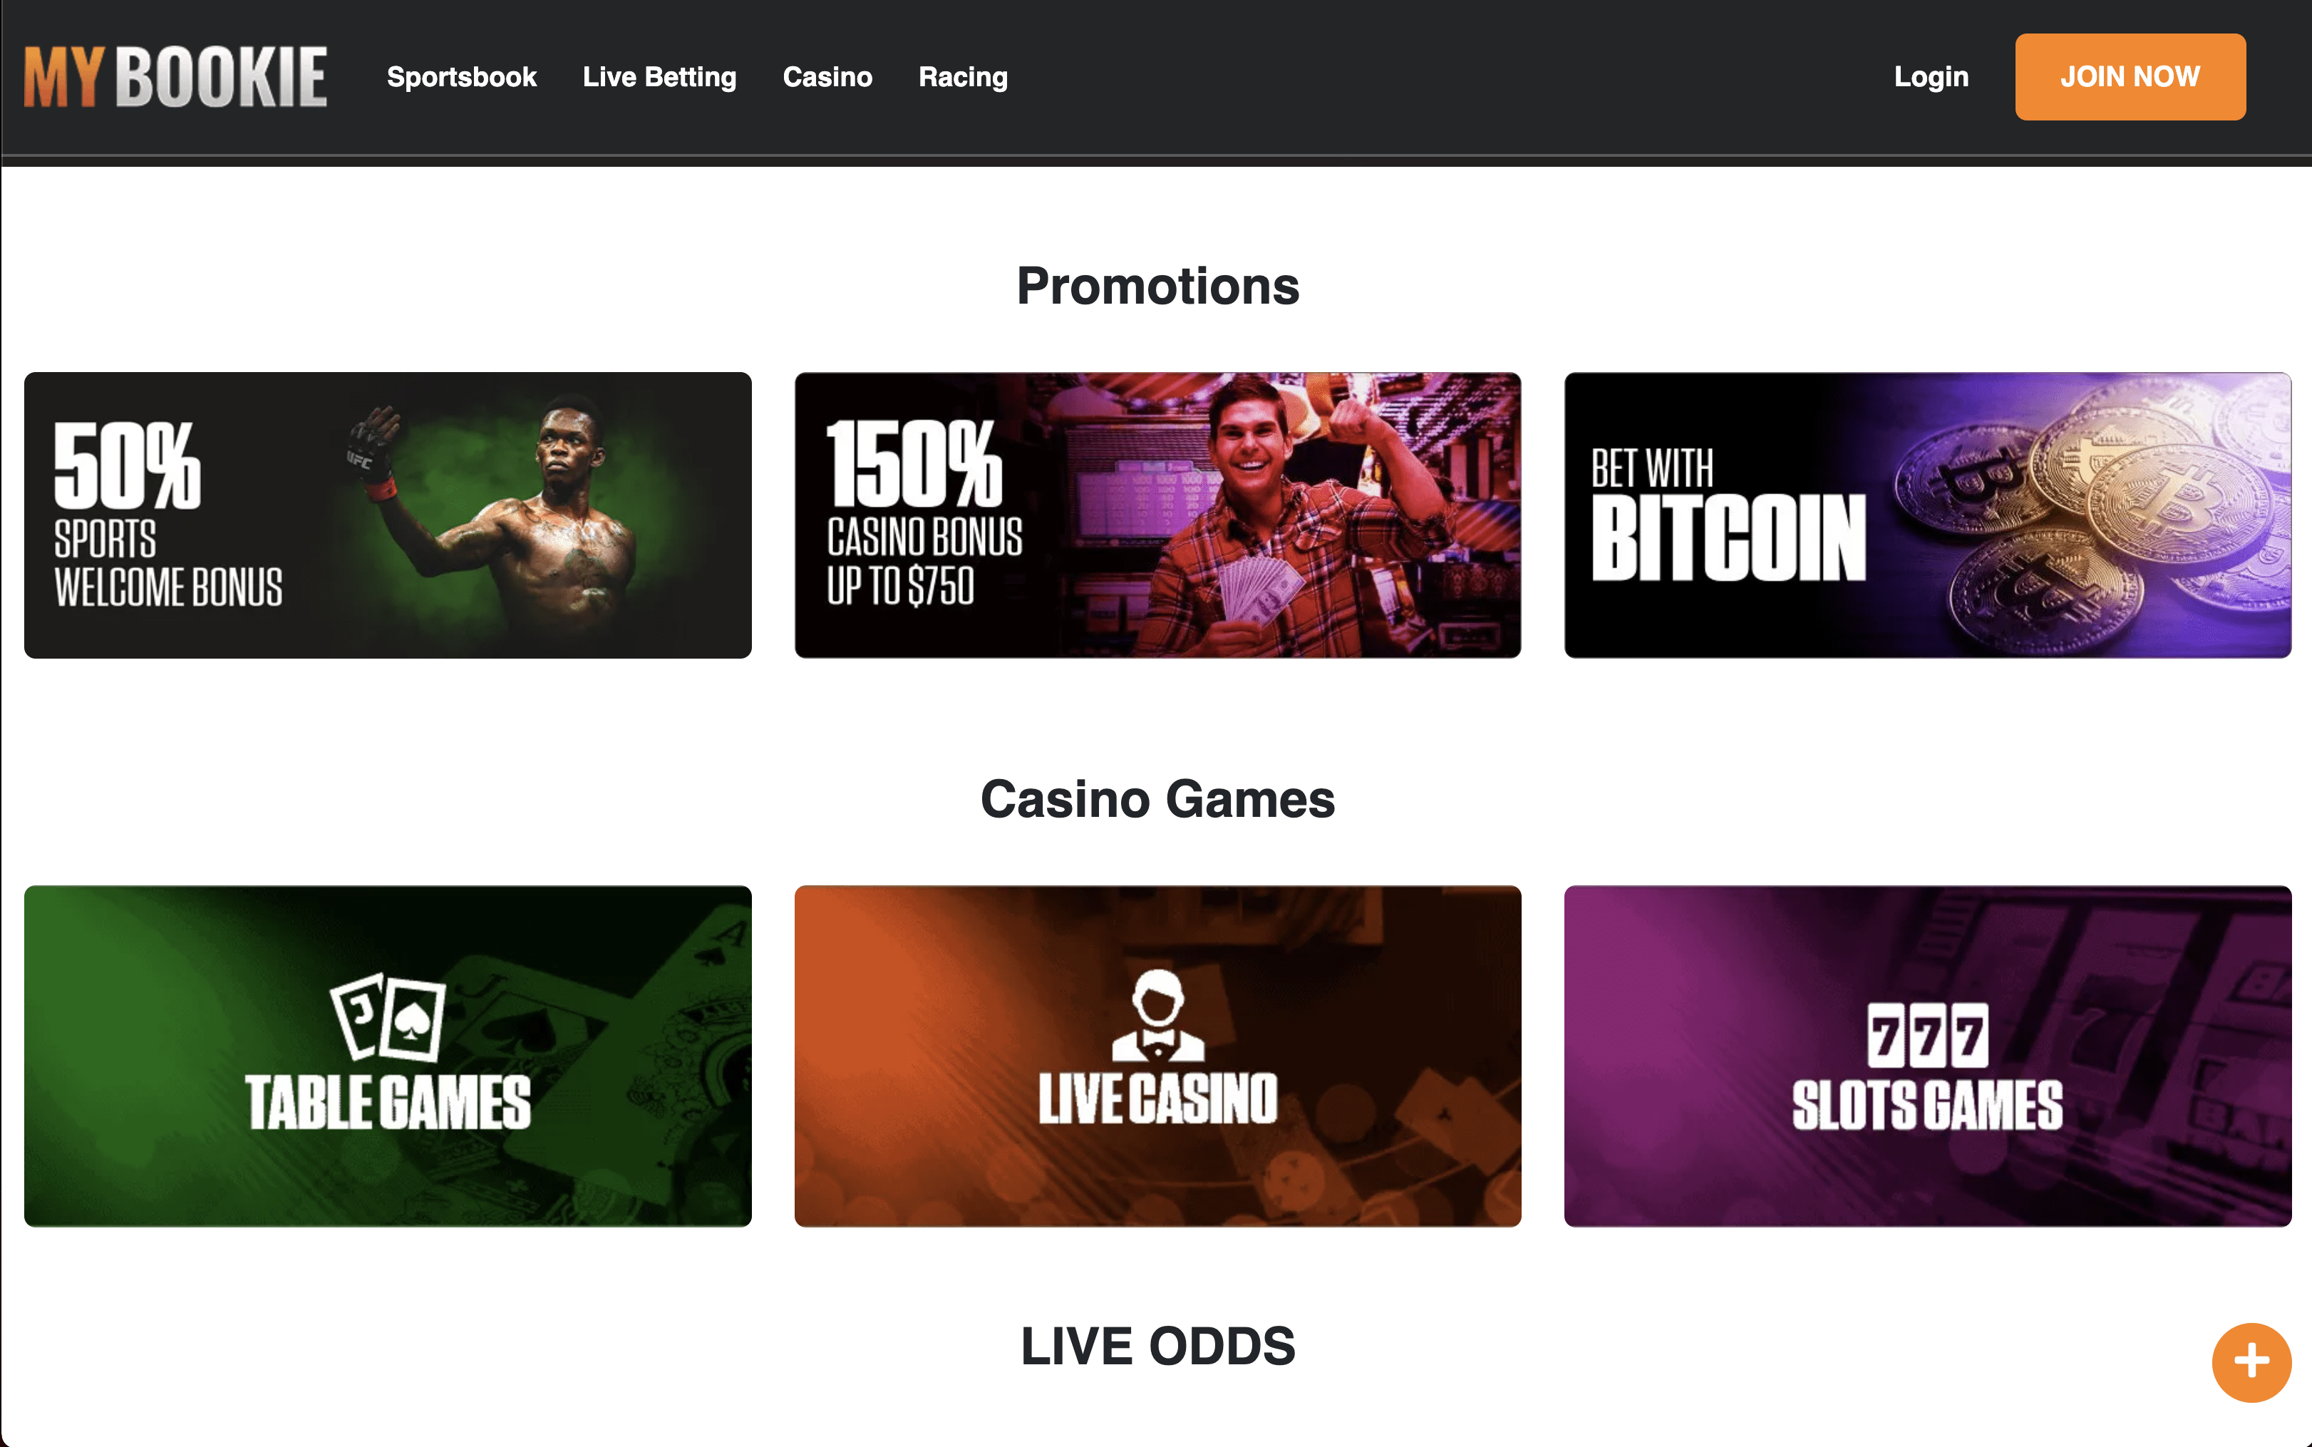
Task: Open the Live Casino tile
Action: (1157, 1056)
